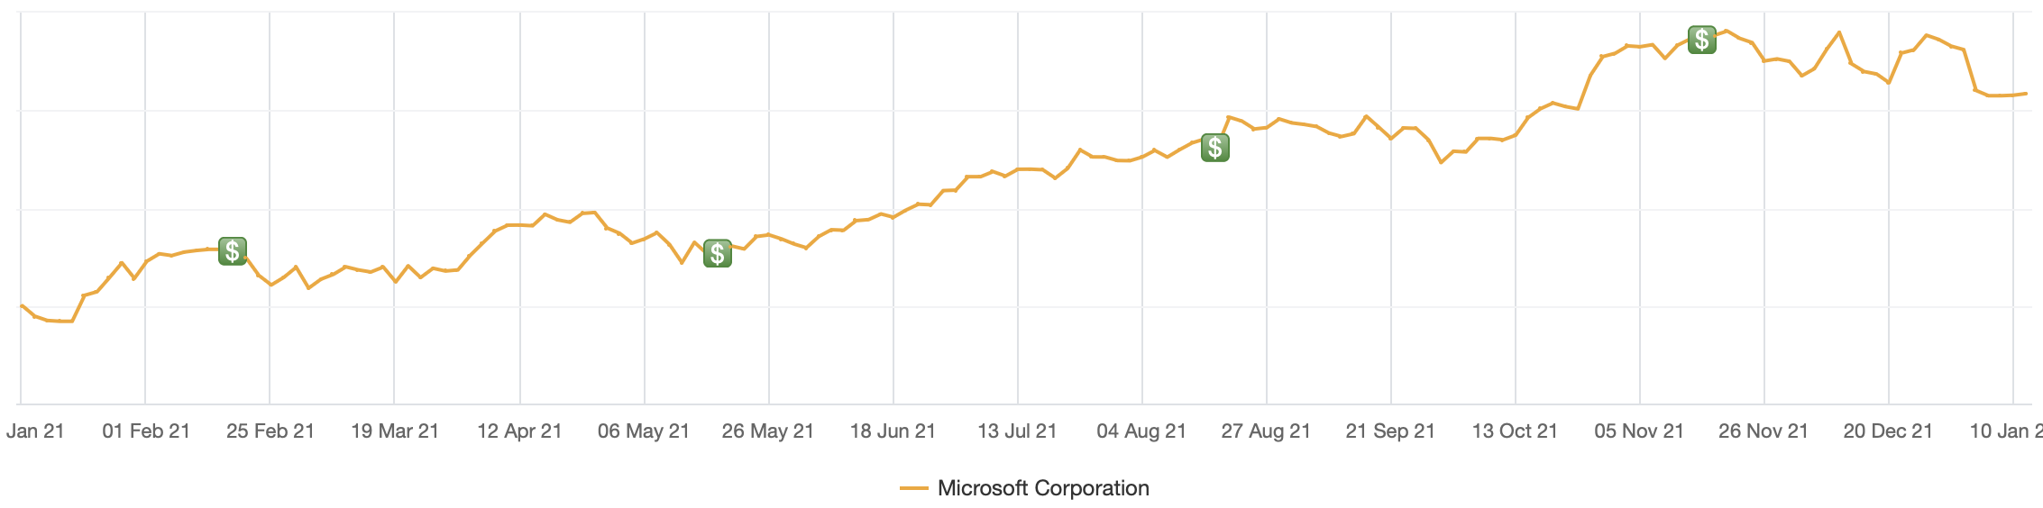Click the 06 May 21 axis label
Image resolution: width=2043 pixels, height=508 pixels.
[644, 431]
